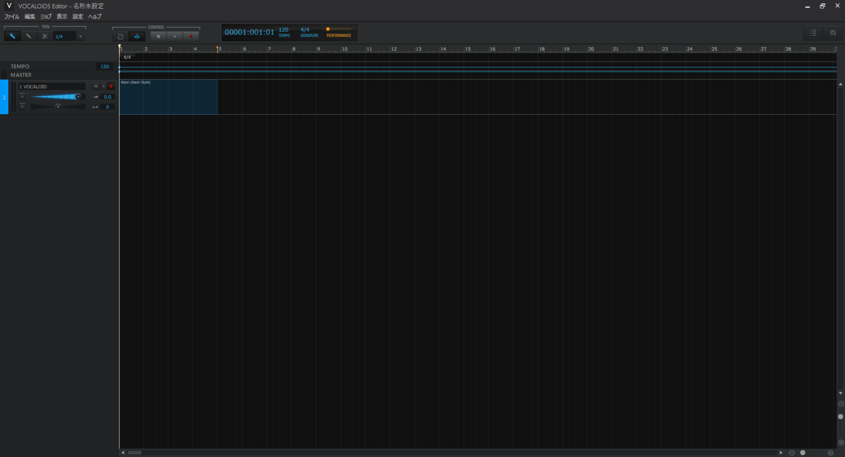845x457 pixels.
Task: Select the scissors cut tool
Action: [x=45, y=36]
